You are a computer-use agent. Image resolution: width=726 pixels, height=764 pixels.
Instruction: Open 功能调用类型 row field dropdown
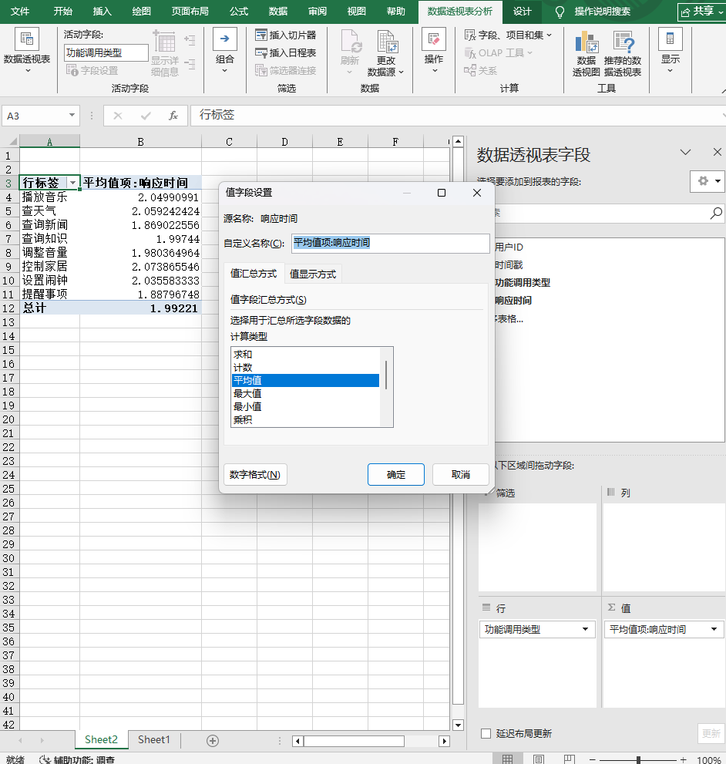point(585,629)
